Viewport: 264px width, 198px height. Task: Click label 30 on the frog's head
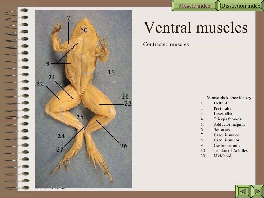(x=84, y=30)
